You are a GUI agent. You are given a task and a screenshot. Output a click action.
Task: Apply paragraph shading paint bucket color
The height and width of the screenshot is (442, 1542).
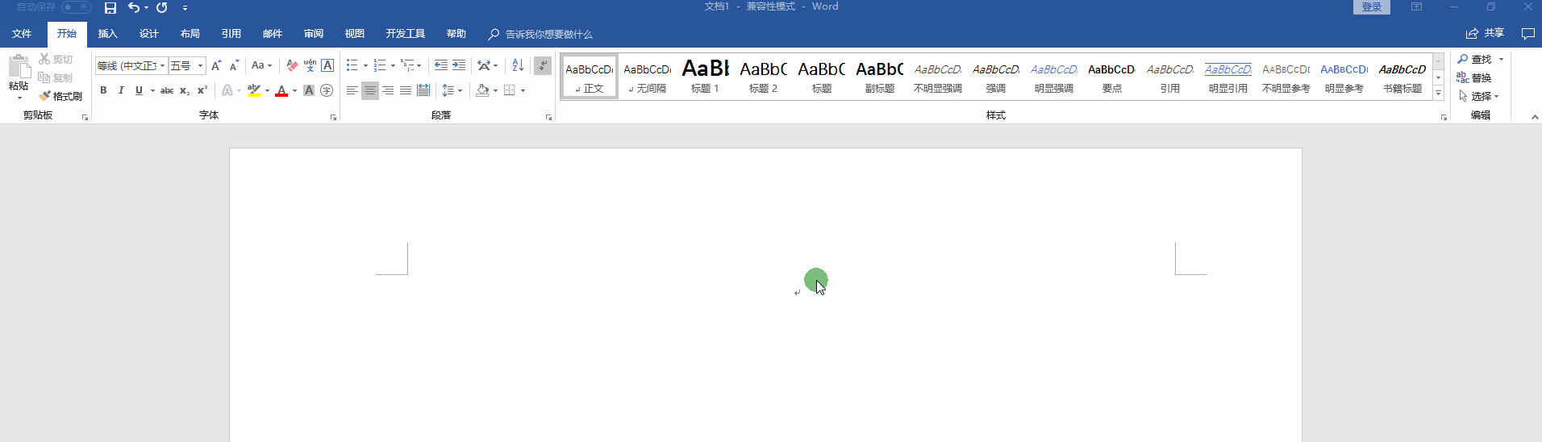pyautogui.click(x=482, y=90)
